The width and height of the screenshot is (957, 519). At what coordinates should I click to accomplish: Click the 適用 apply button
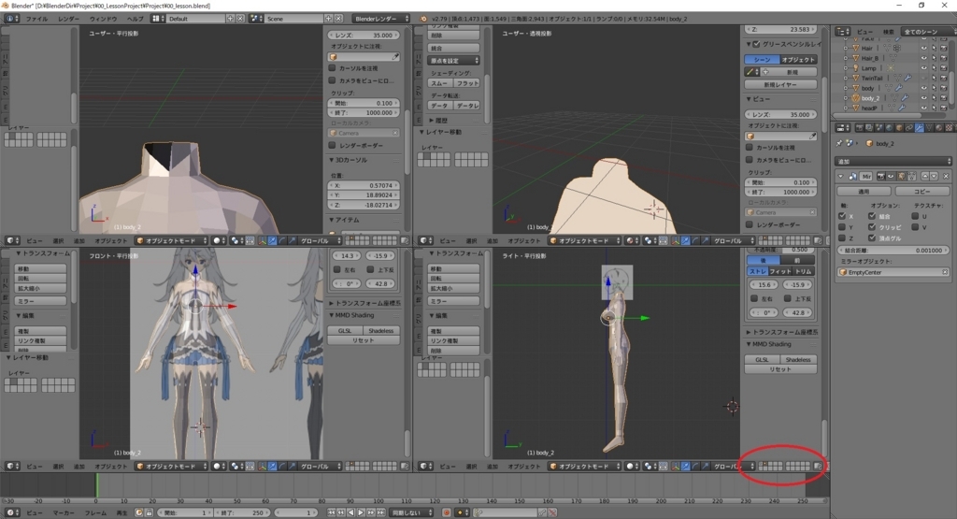[864, 192]
